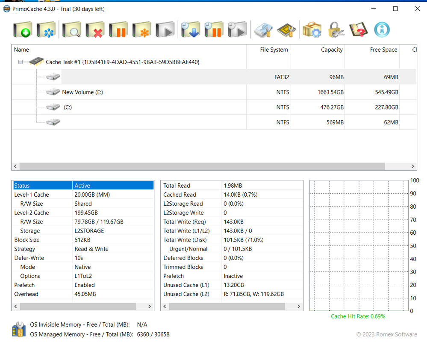Screen dimensions: 427x342
Task: Click prefetch download blue arrow icon
Action: tap(190, 29)
